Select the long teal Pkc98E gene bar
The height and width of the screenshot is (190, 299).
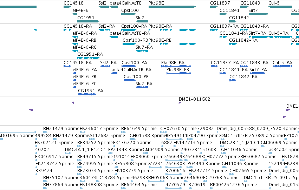[172, 7]
